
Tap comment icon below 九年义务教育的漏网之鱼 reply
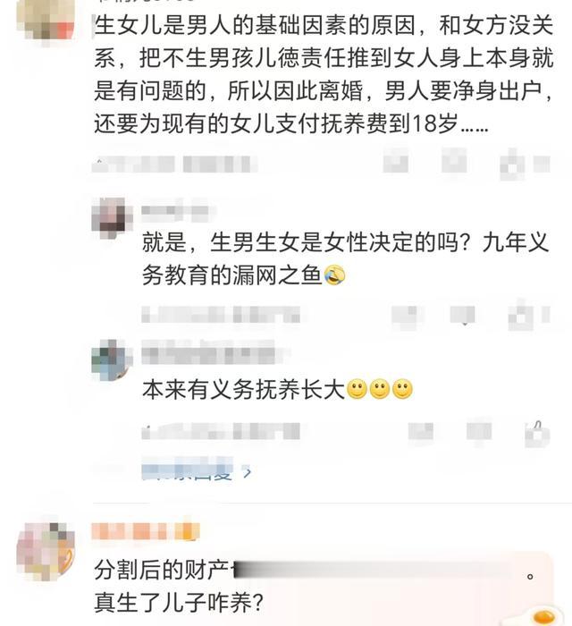tap(463, 316)
